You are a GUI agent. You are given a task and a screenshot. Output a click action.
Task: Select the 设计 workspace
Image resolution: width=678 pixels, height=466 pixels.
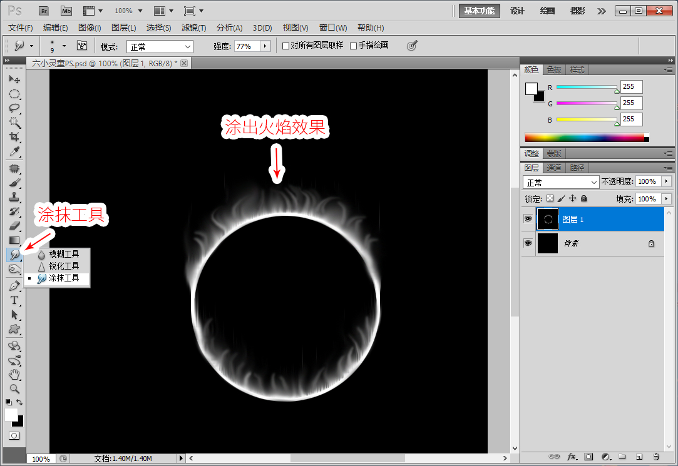pyautogui.click(x=517, y=11)
